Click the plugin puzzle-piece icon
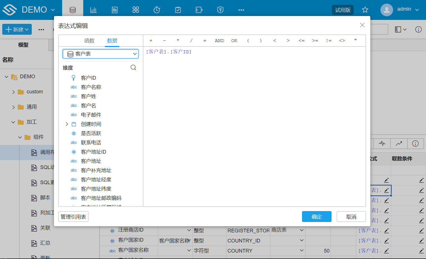This screenshot has height=259, width=426. click(x=199, y=9)
